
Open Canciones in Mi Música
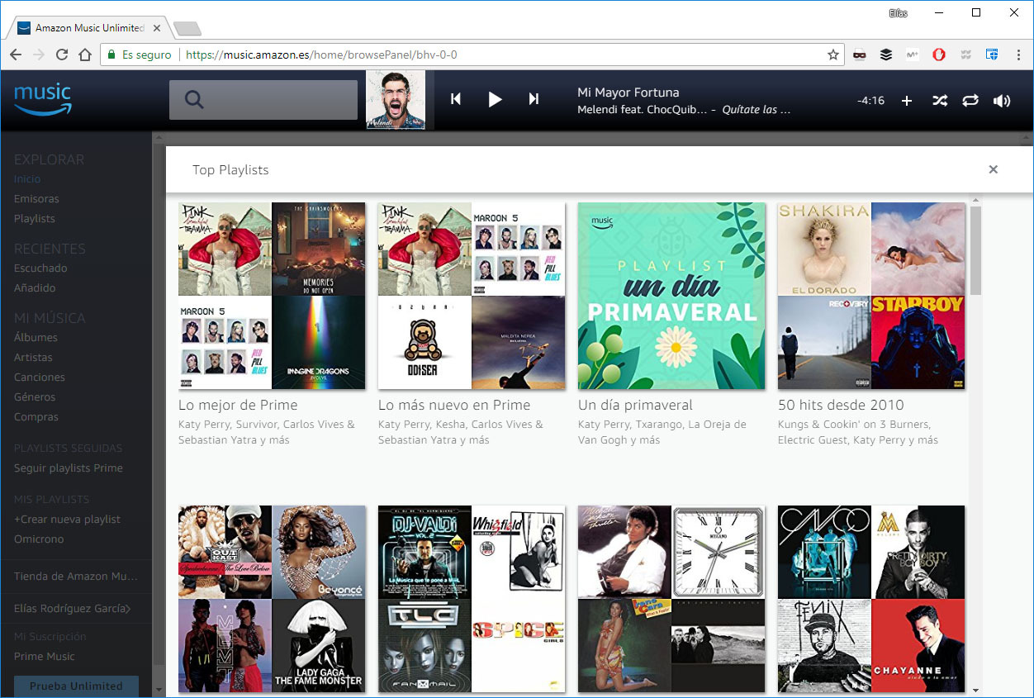(40, 377)
